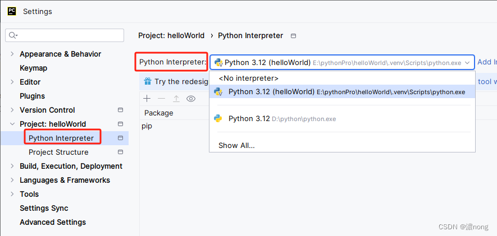Expand the Appearance & Behavior section
The height and width of the screenshot is (236, 497).
[12, 54]
